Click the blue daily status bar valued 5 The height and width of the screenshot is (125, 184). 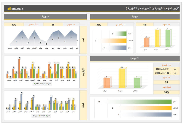coord(117,48)
